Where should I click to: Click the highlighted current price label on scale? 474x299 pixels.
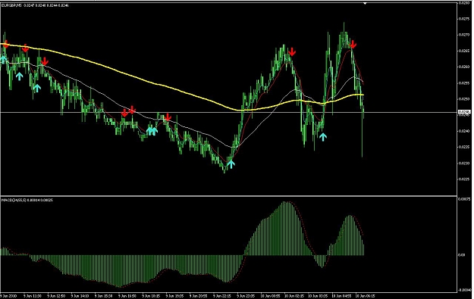point(465,112)
